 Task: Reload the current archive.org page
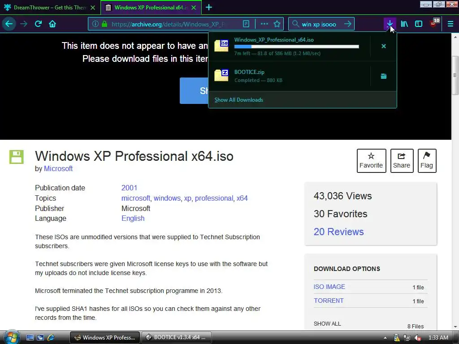click(38, 24)
